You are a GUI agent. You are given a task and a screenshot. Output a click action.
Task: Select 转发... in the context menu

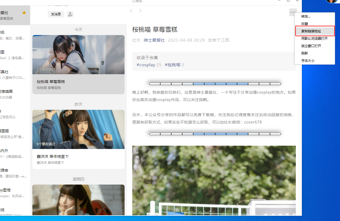(306, 16)
